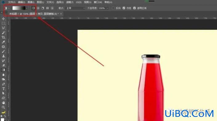Click the black-to-white gradient preview swatch
217x121 pixels.
(x=19, y=8)
